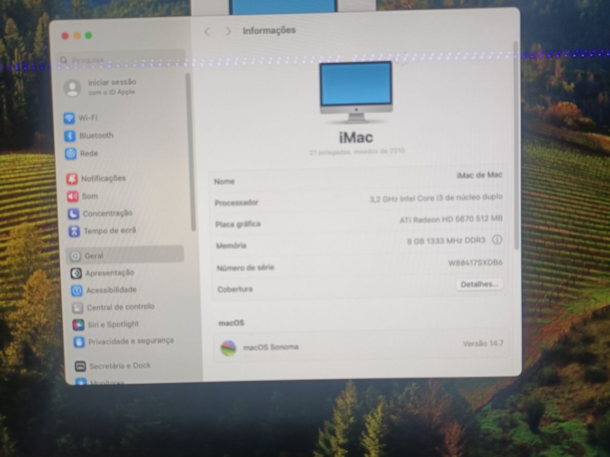Click the Apple ID avatar icon
Viewport: 610px width, 457px height.
point(73,88)
